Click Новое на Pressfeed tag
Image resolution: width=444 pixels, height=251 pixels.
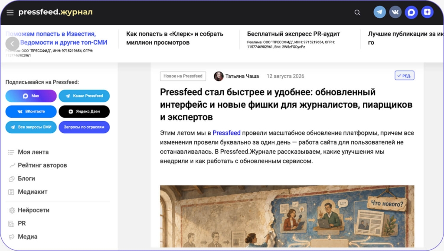(183, 76)
